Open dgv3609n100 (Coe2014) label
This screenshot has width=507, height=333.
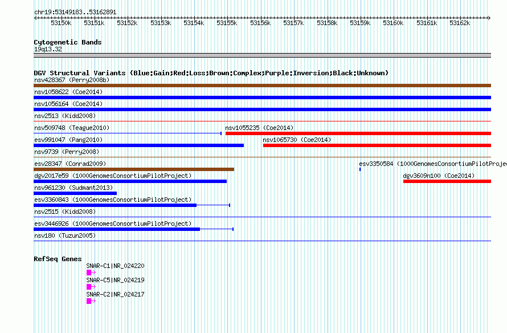pyautogui.click(x=439, y=176)
